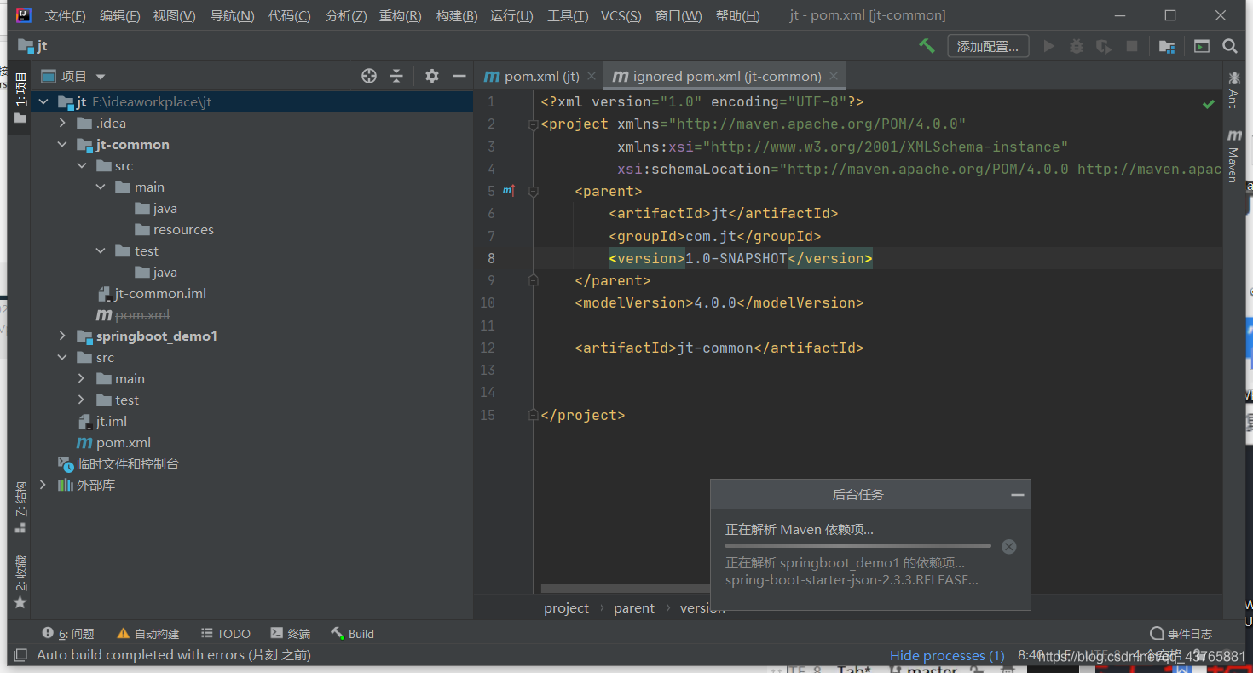Open the Build tool window
1253x673 pixels.
pyautogui.click(x=352, y=634)
